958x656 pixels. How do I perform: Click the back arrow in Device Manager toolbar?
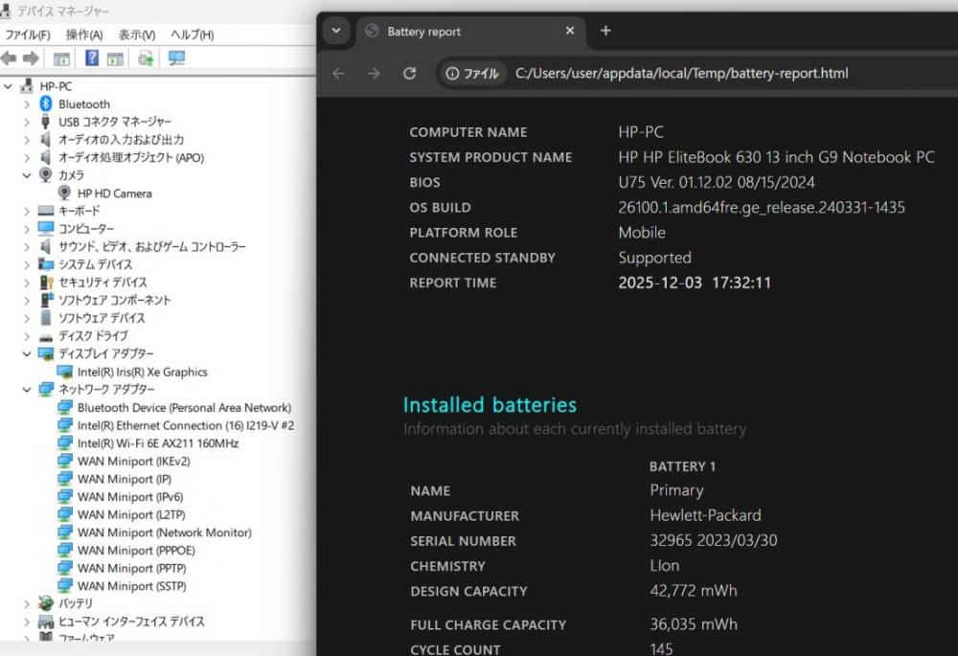pyautogui.click(x=9, y=58)
